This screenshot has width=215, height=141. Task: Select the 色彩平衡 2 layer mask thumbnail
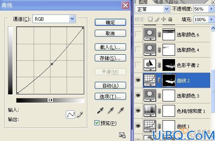[x=169, y=65]
